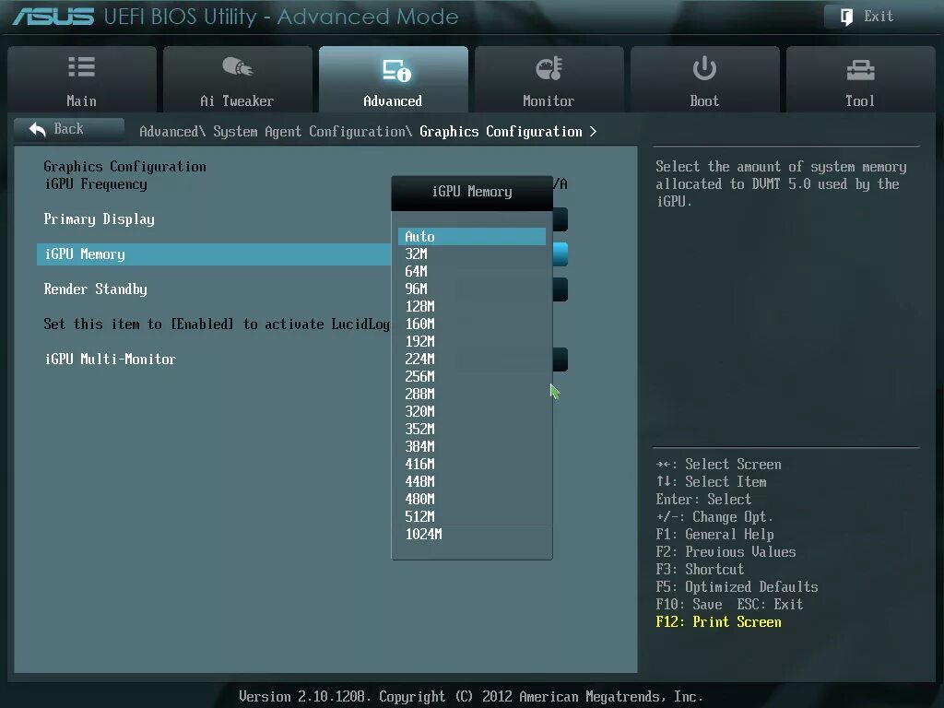This screenshot has width=944, height=708.
Task: Select 160M iGPU memory option
Action: tap(472, 324)
